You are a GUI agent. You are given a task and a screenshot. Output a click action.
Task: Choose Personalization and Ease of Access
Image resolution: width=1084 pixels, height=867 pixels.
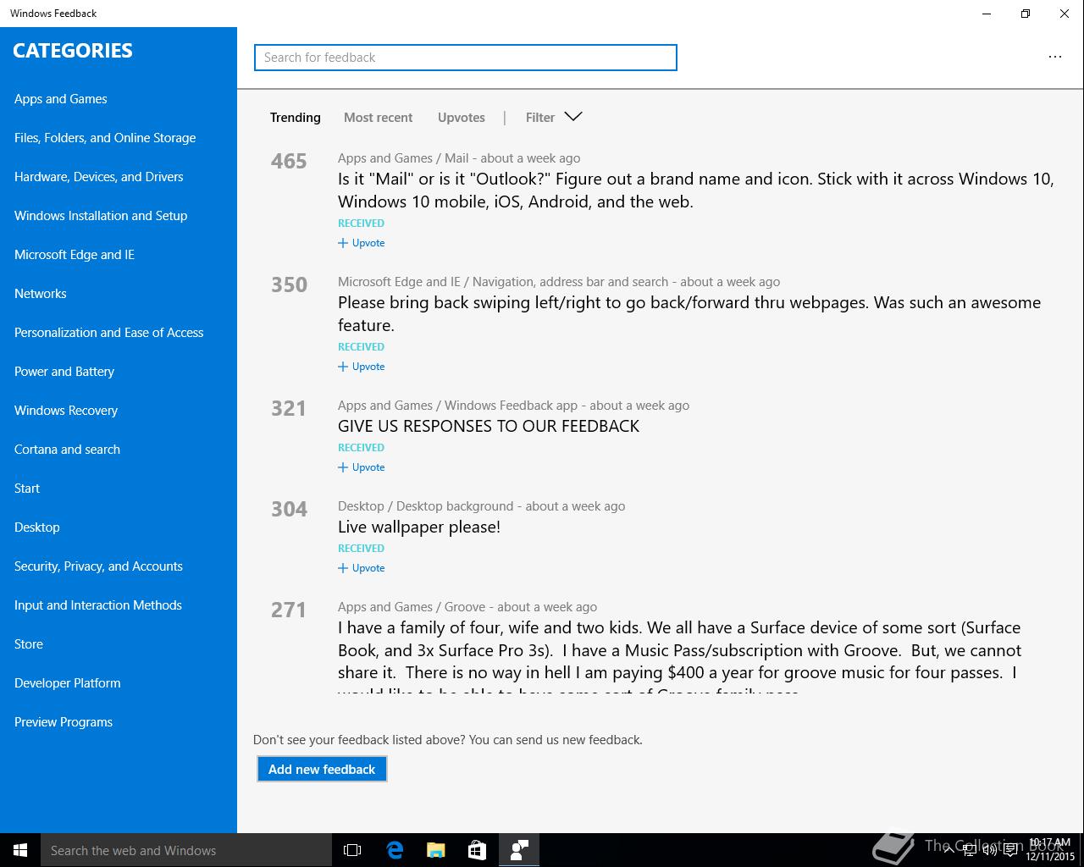click(109, 333)
